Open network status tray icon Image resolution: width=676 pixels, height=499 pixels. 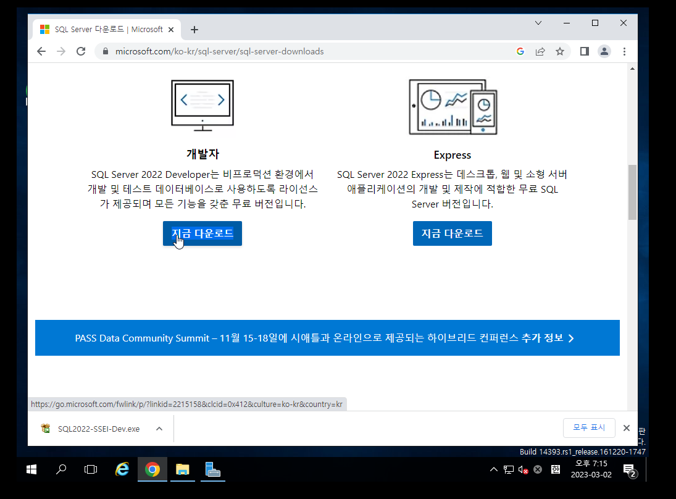tap(509, 470)
